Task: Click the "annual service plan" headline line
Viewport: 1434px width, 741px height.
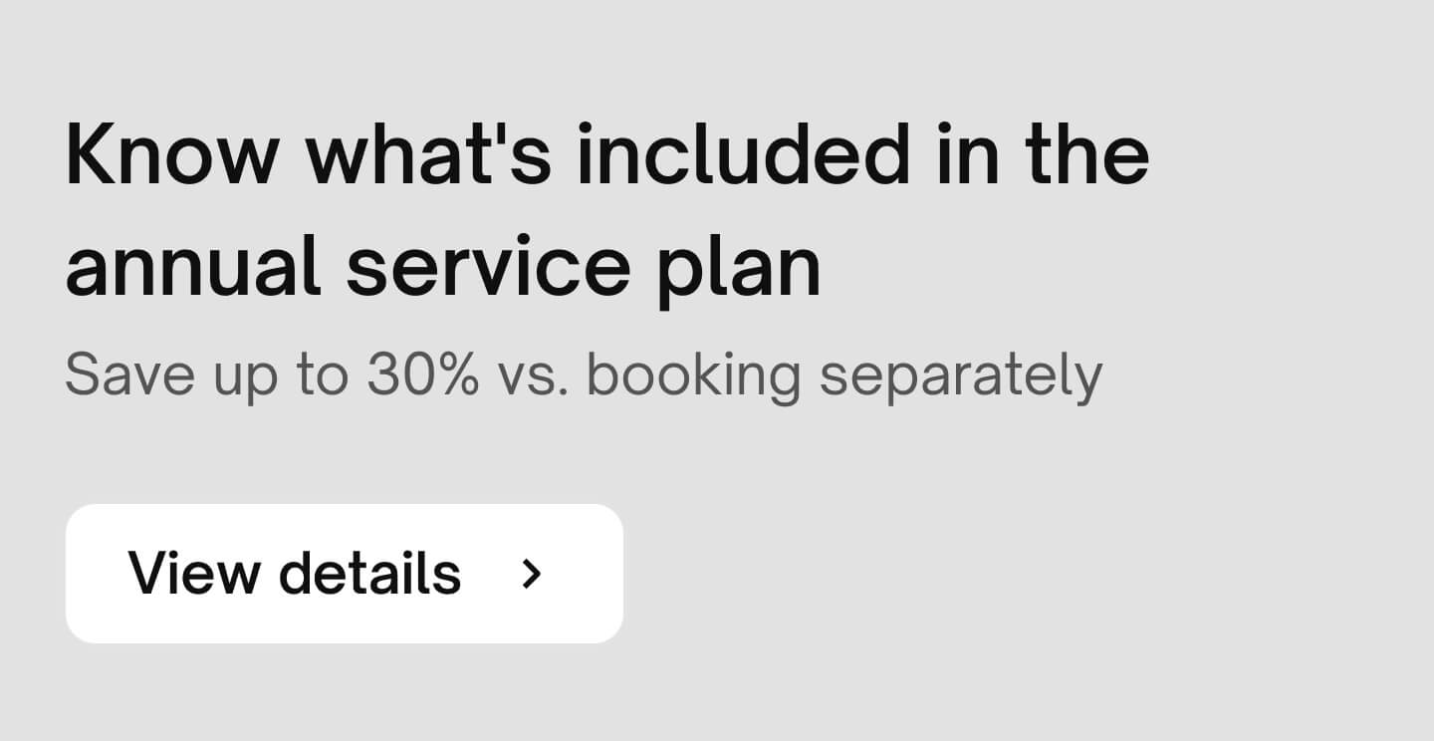Action: point(443,266)
